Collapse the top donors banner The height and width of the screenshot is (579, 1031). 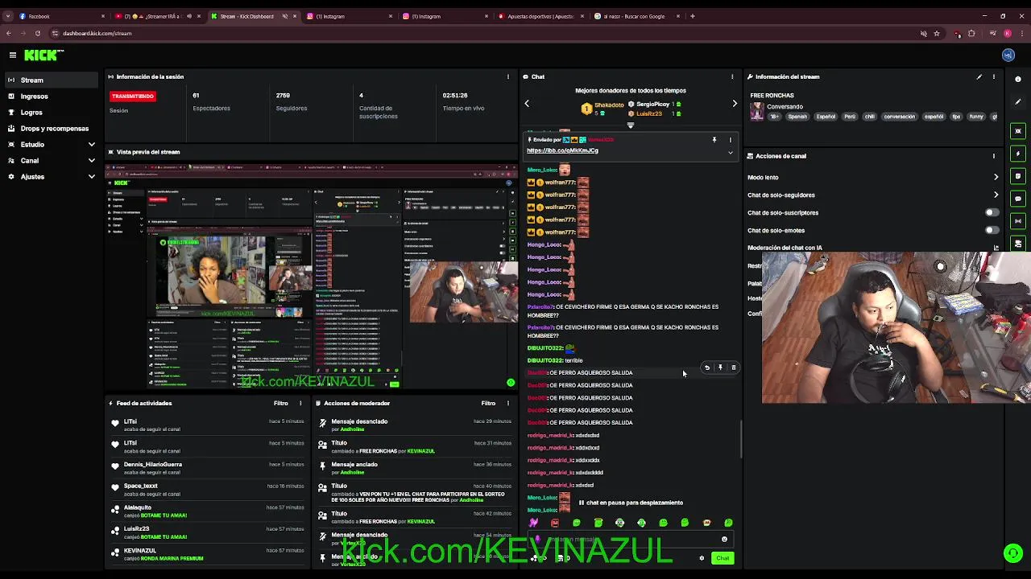point(630,125)
